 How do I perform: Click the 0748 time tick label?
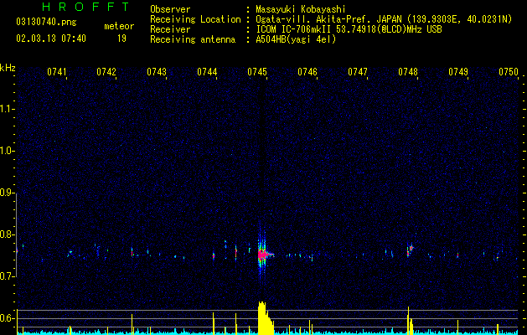408,72
